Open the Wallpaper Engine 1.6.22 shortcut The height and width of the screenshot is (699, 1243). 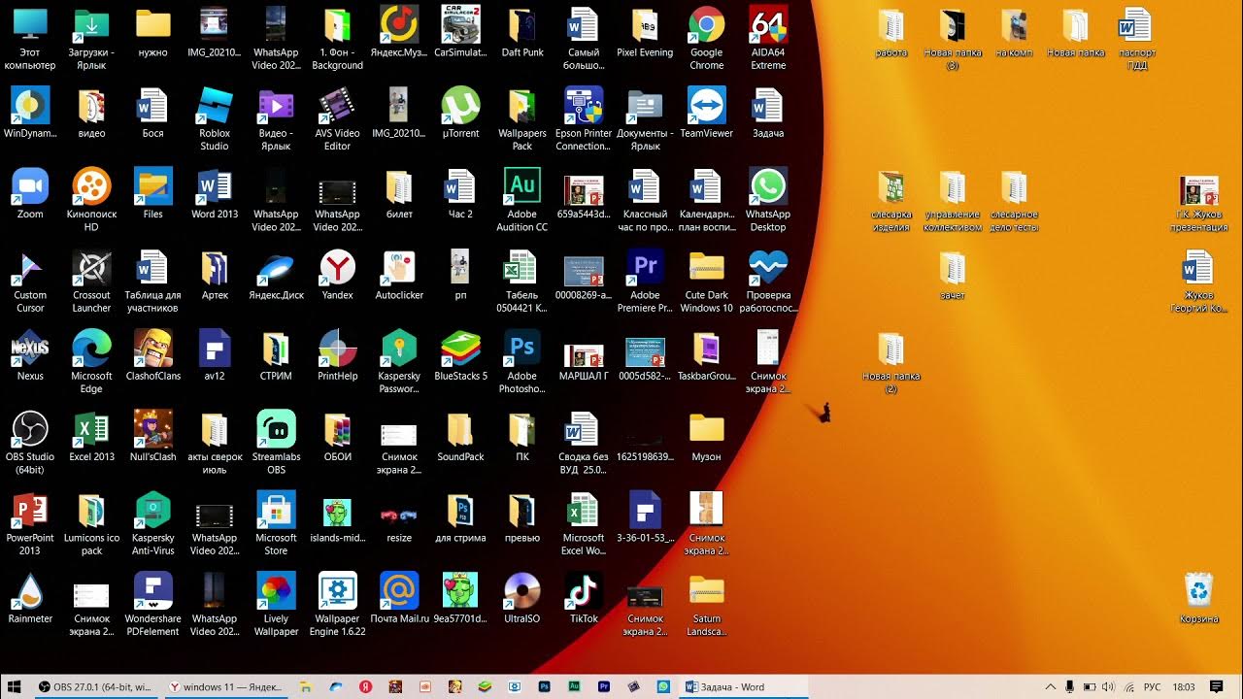(337, 604)
